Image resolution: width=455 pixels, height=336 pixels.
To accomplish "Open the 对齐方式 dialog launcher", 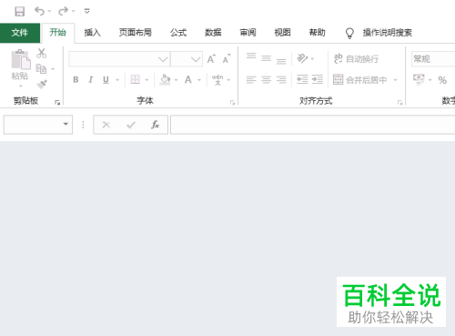I will 399,103.
